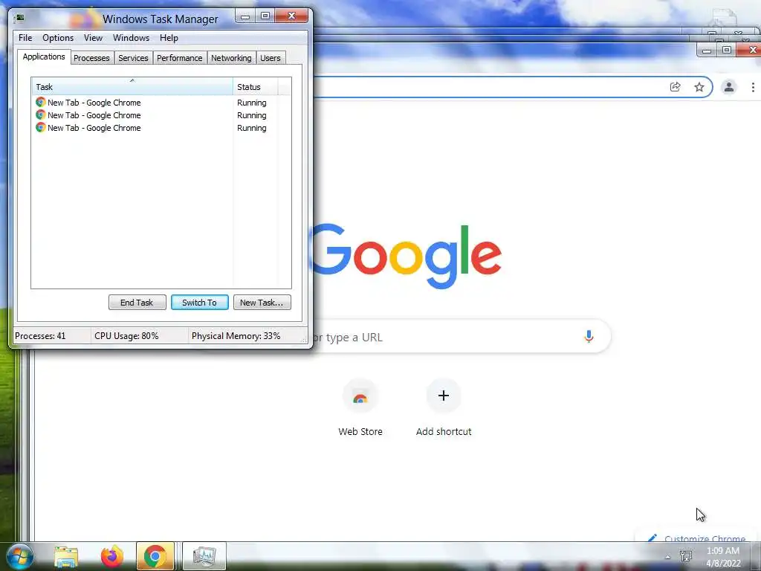This screenshot has width=761, height=571.
Task: Open the network tray icon
Action: coord(686,556)
